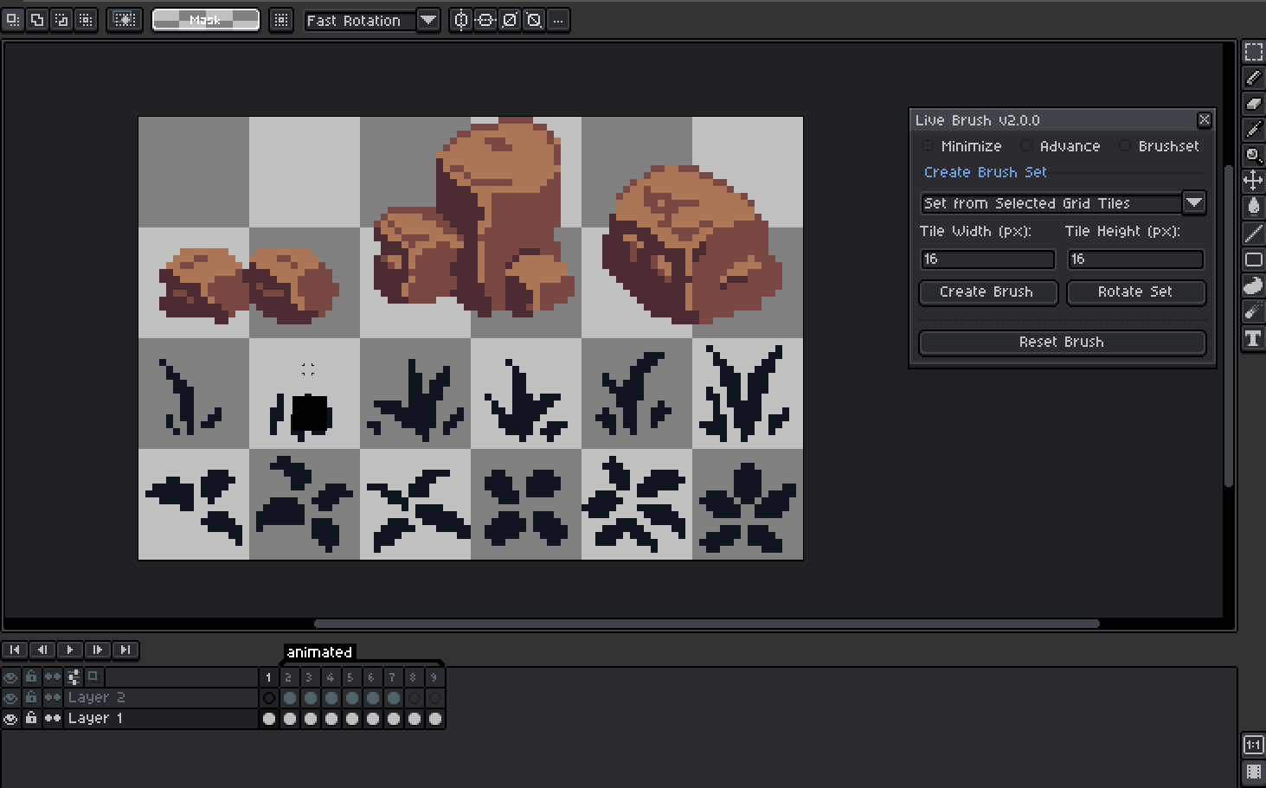Image resolution: width=1266 pixels, height=788 pixels.
Task: Click the Rectangle shape tool
Action: [1253, 259]
